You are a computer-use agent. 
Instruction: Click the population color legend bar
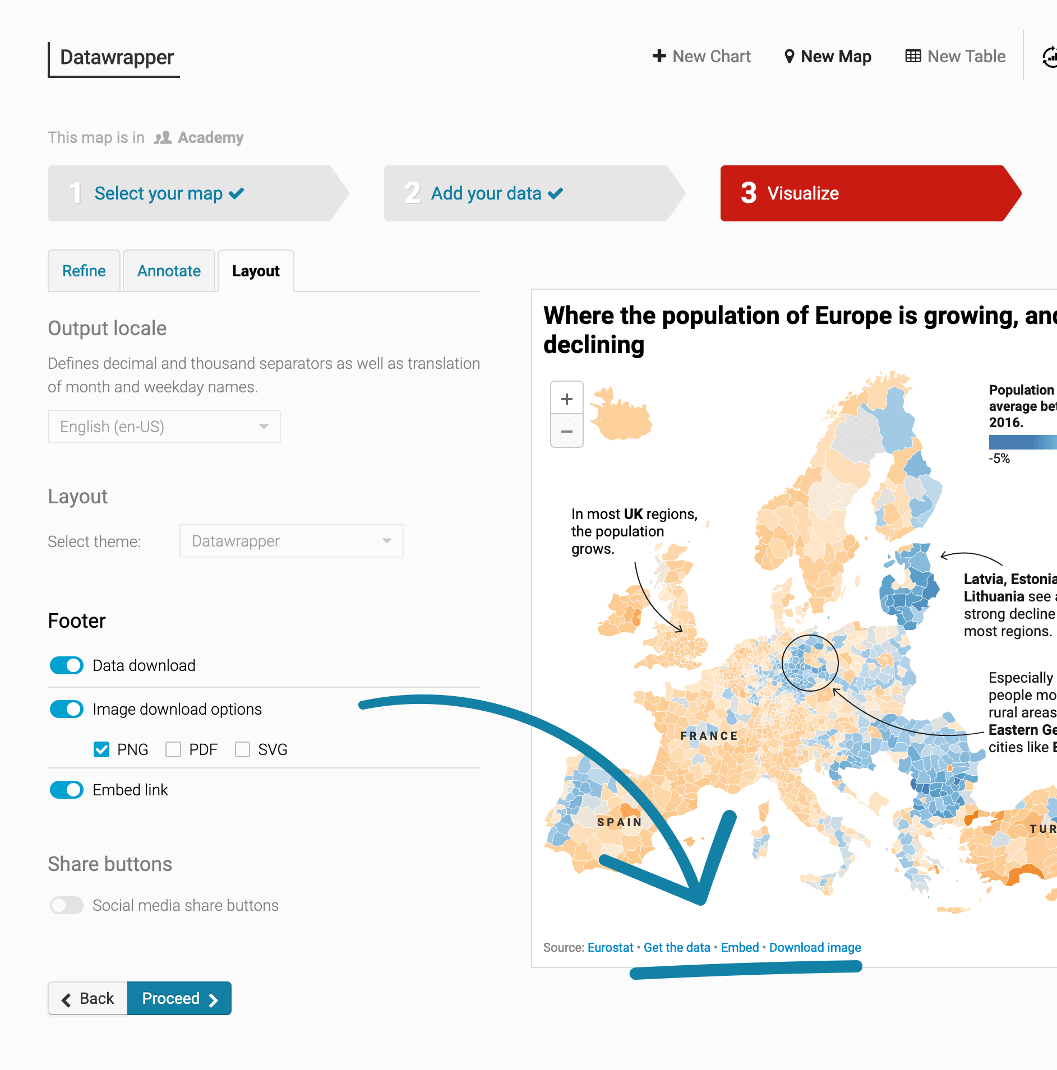pyautogui.click(x=1023, y=442)
